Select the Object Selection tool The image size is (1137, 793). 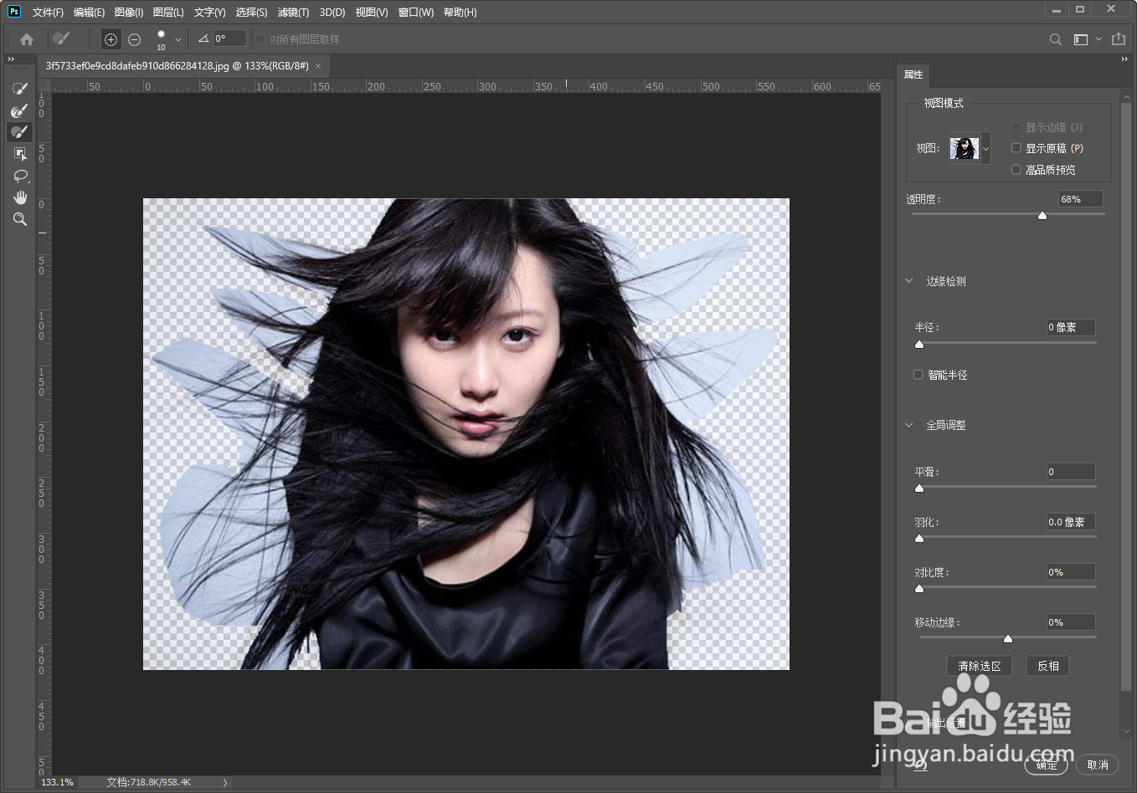point(19,154)
